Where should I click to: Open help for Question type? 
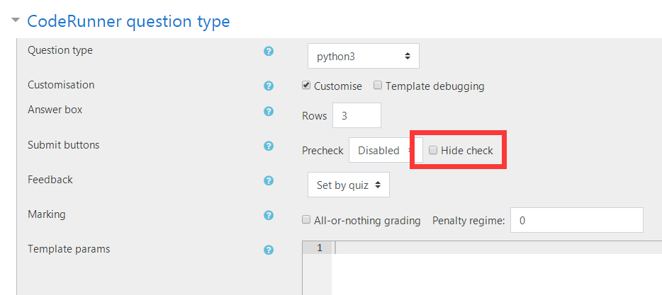(x=269, y=52)
